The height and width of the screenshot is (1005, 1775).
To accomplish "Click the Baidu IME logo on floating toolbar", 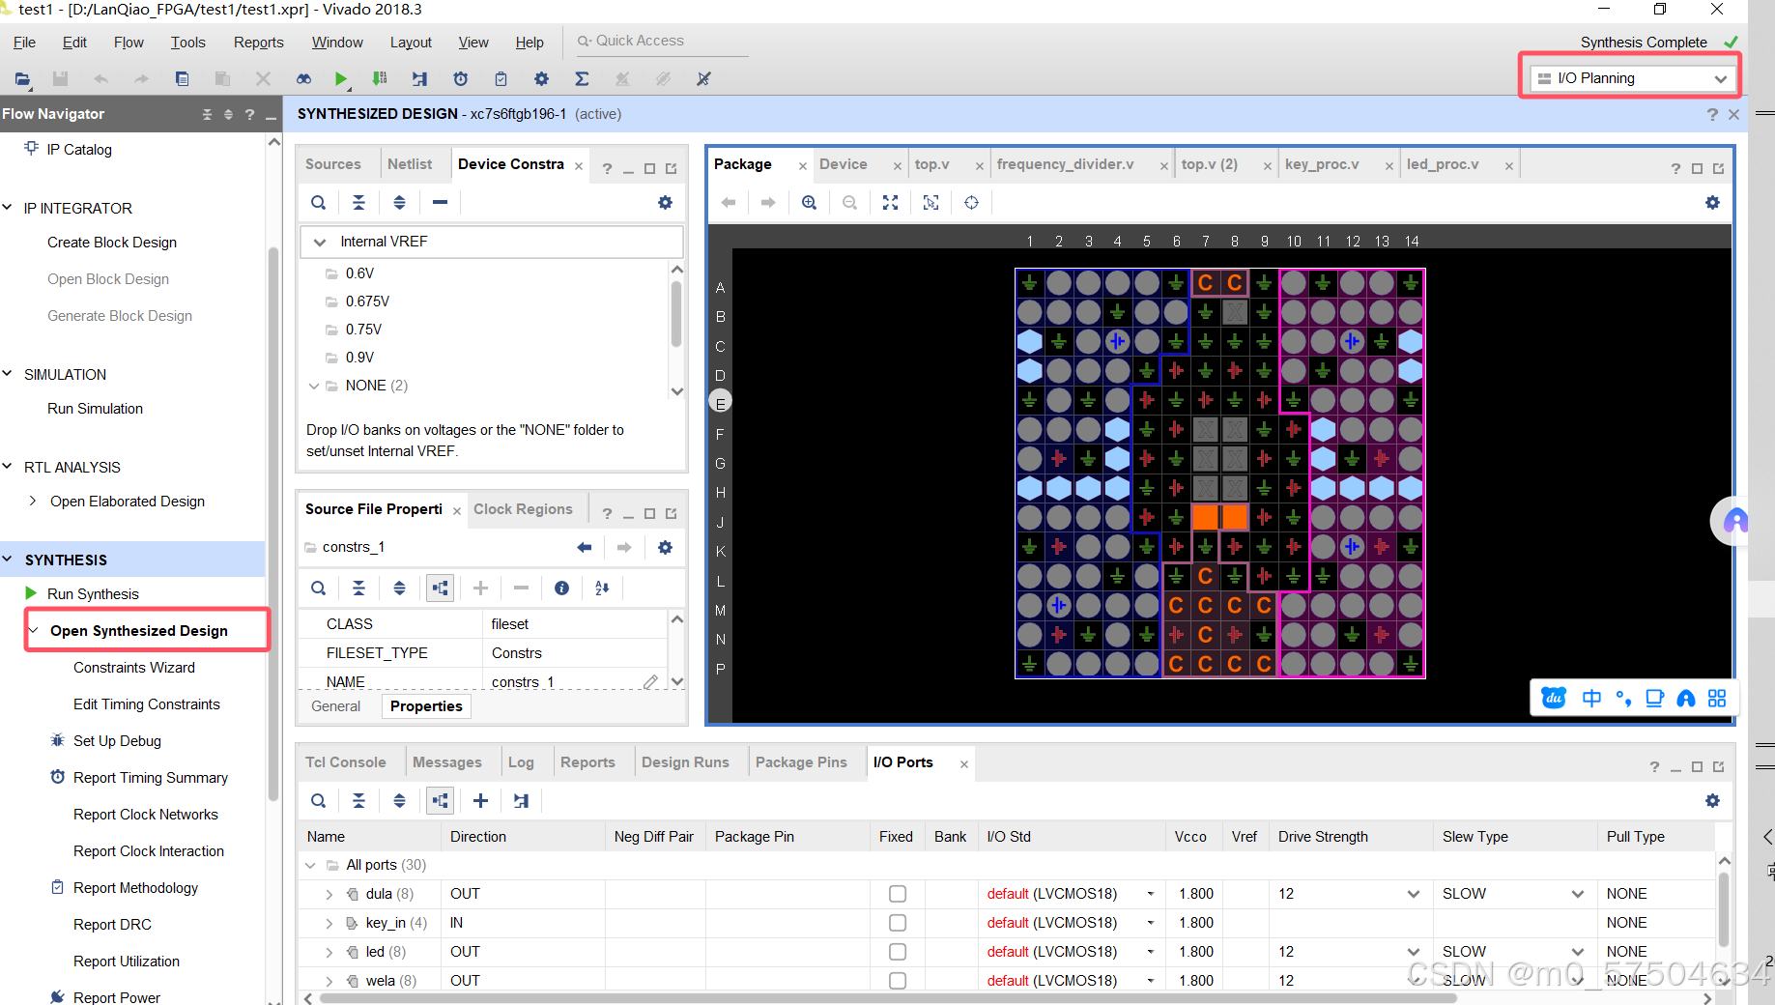I will tap(1554, 698).
